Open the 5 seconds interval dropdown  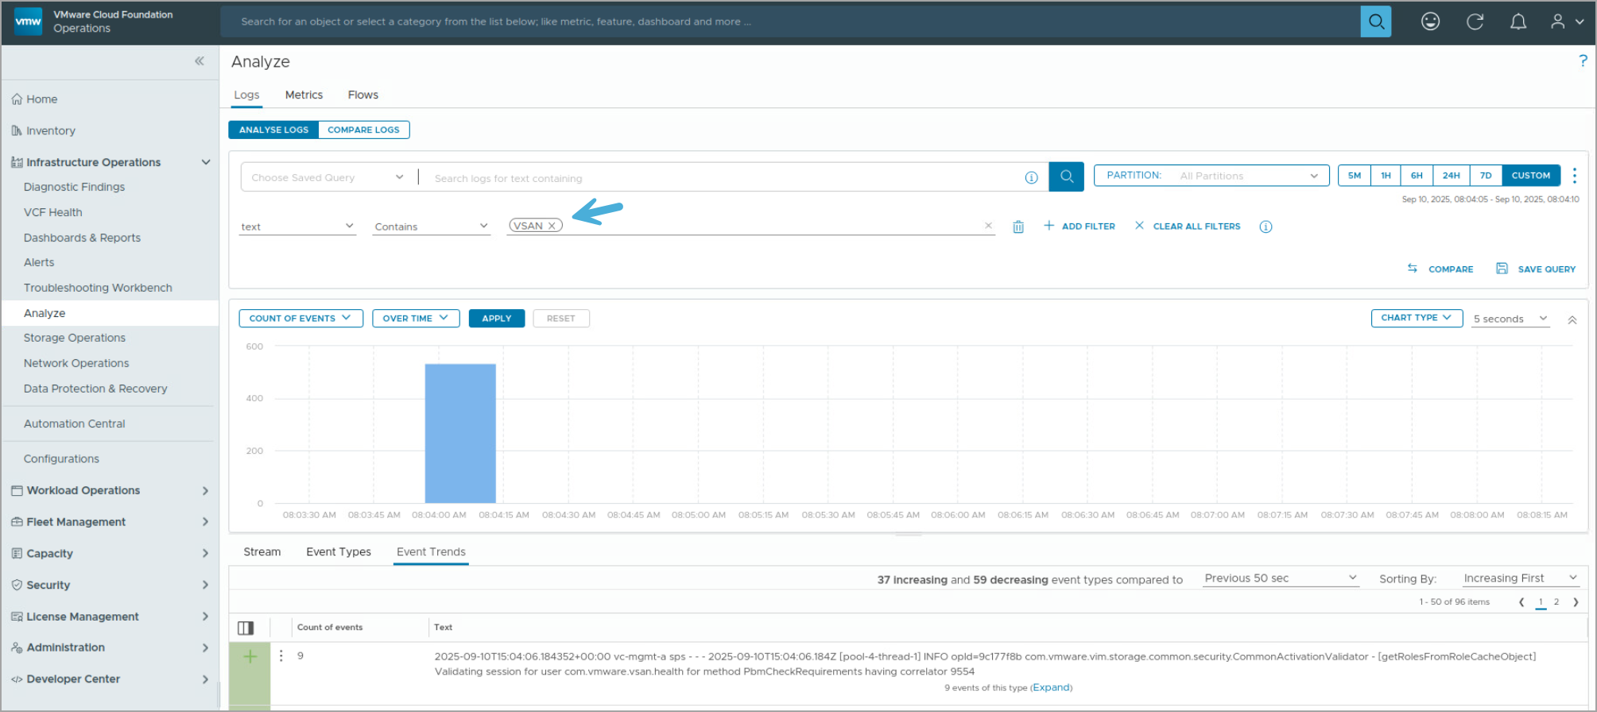point(1510,319)
